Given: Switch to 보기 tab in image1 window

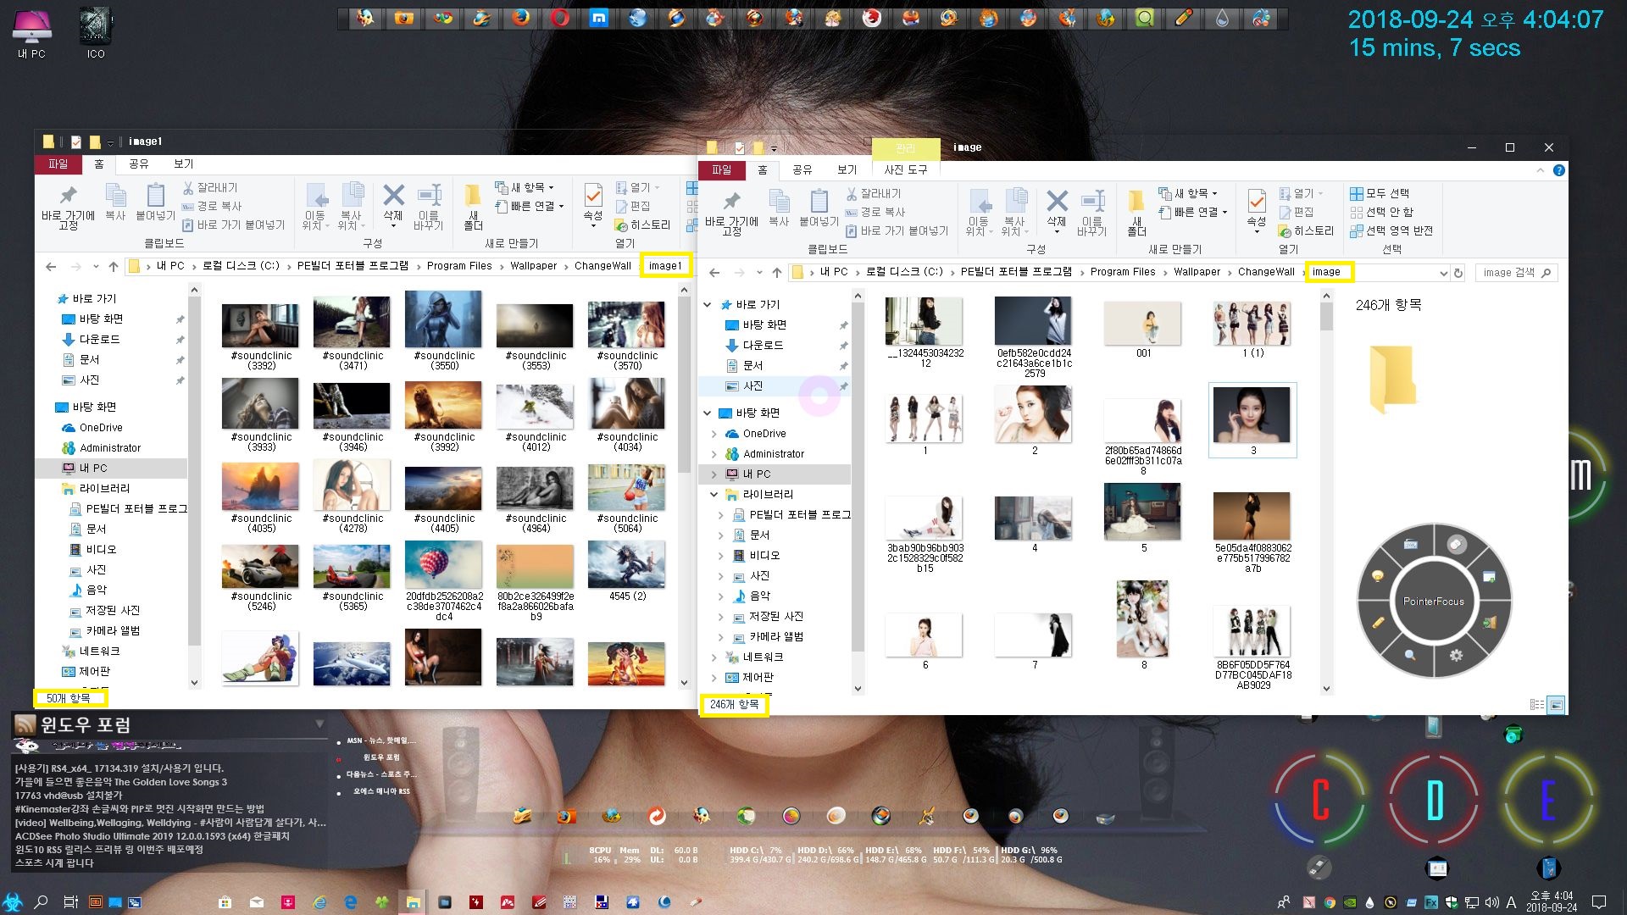Looking at the screenshot, I should [x=184, y=164].
